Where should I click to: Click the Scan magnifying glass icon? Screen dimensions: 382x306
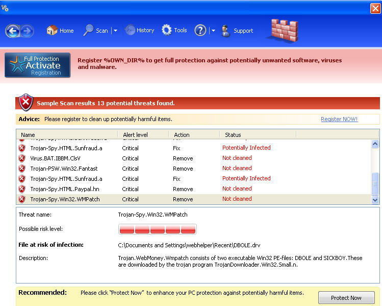point(88,30)
